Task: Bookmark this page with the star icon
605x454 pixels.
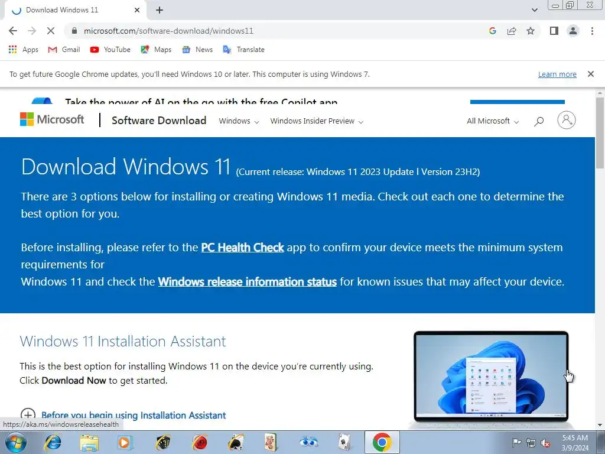Action: (x=531, y=31)
